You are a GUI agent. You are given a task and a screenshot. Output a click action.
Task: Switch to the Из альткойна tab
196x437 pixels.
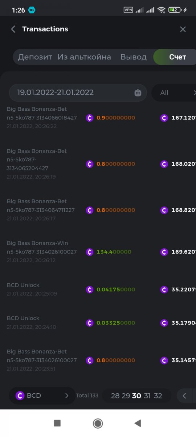(x=84, y=57)
